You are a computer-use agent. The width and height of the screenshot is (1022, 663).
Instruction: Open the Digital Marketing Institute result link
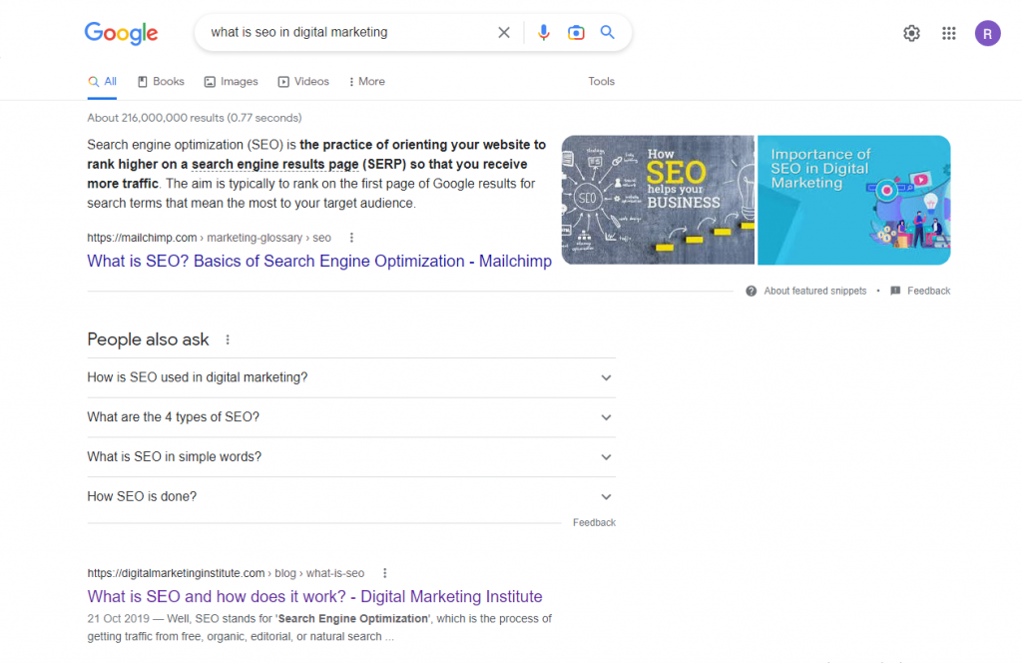314,597
